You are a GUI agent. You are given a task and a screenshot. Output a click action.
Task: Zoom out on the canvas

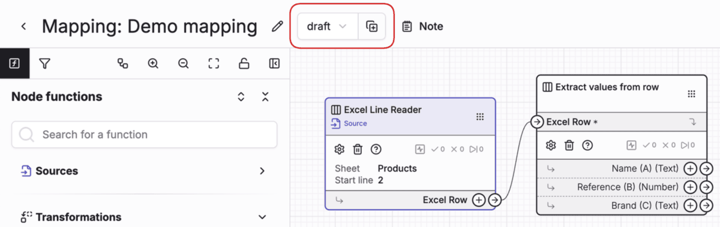click(183, 63)
